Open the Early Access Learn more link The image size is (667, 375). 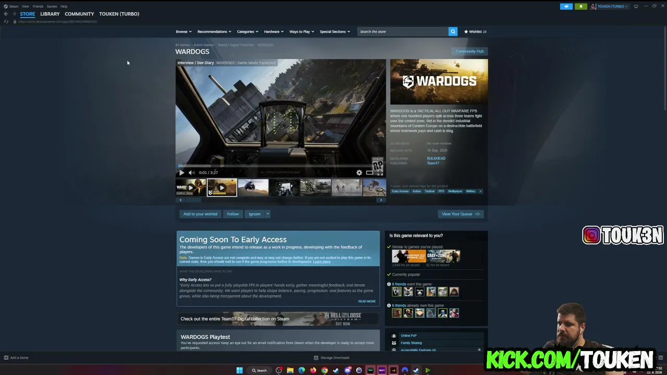pyautogui.click(x=322, y=261)
